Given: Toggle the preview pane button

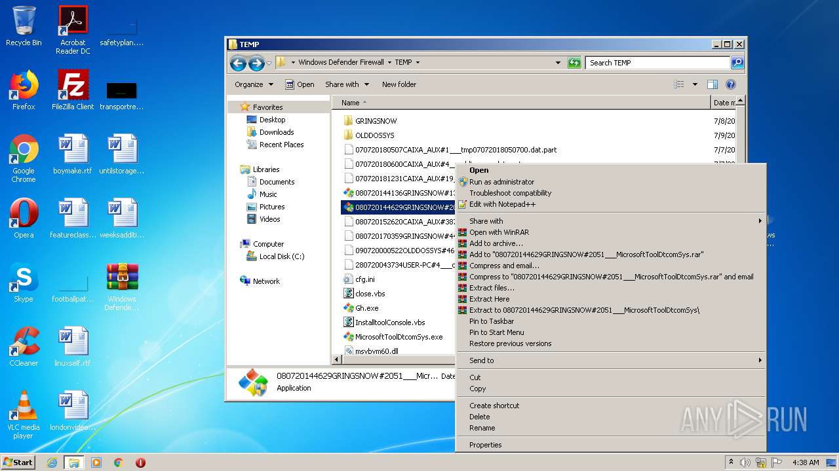Looking at the screenshot, I should click(x=712, y=84).
